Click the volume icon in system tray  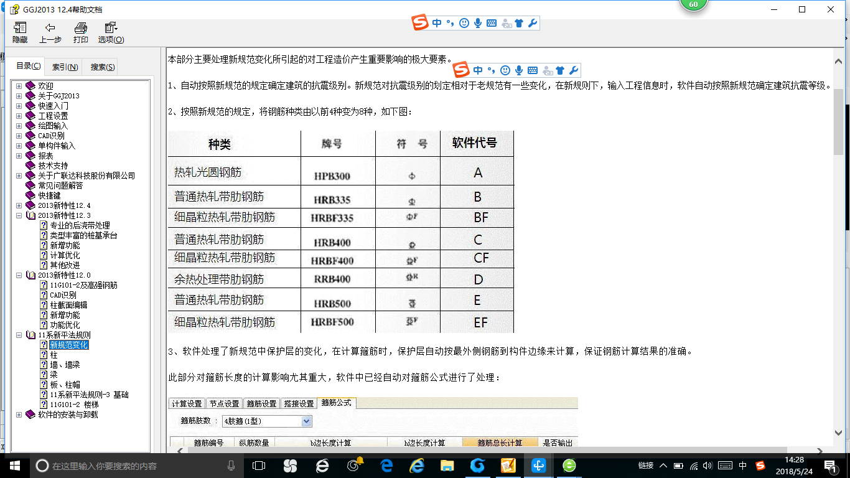click(x=709, y=466)
